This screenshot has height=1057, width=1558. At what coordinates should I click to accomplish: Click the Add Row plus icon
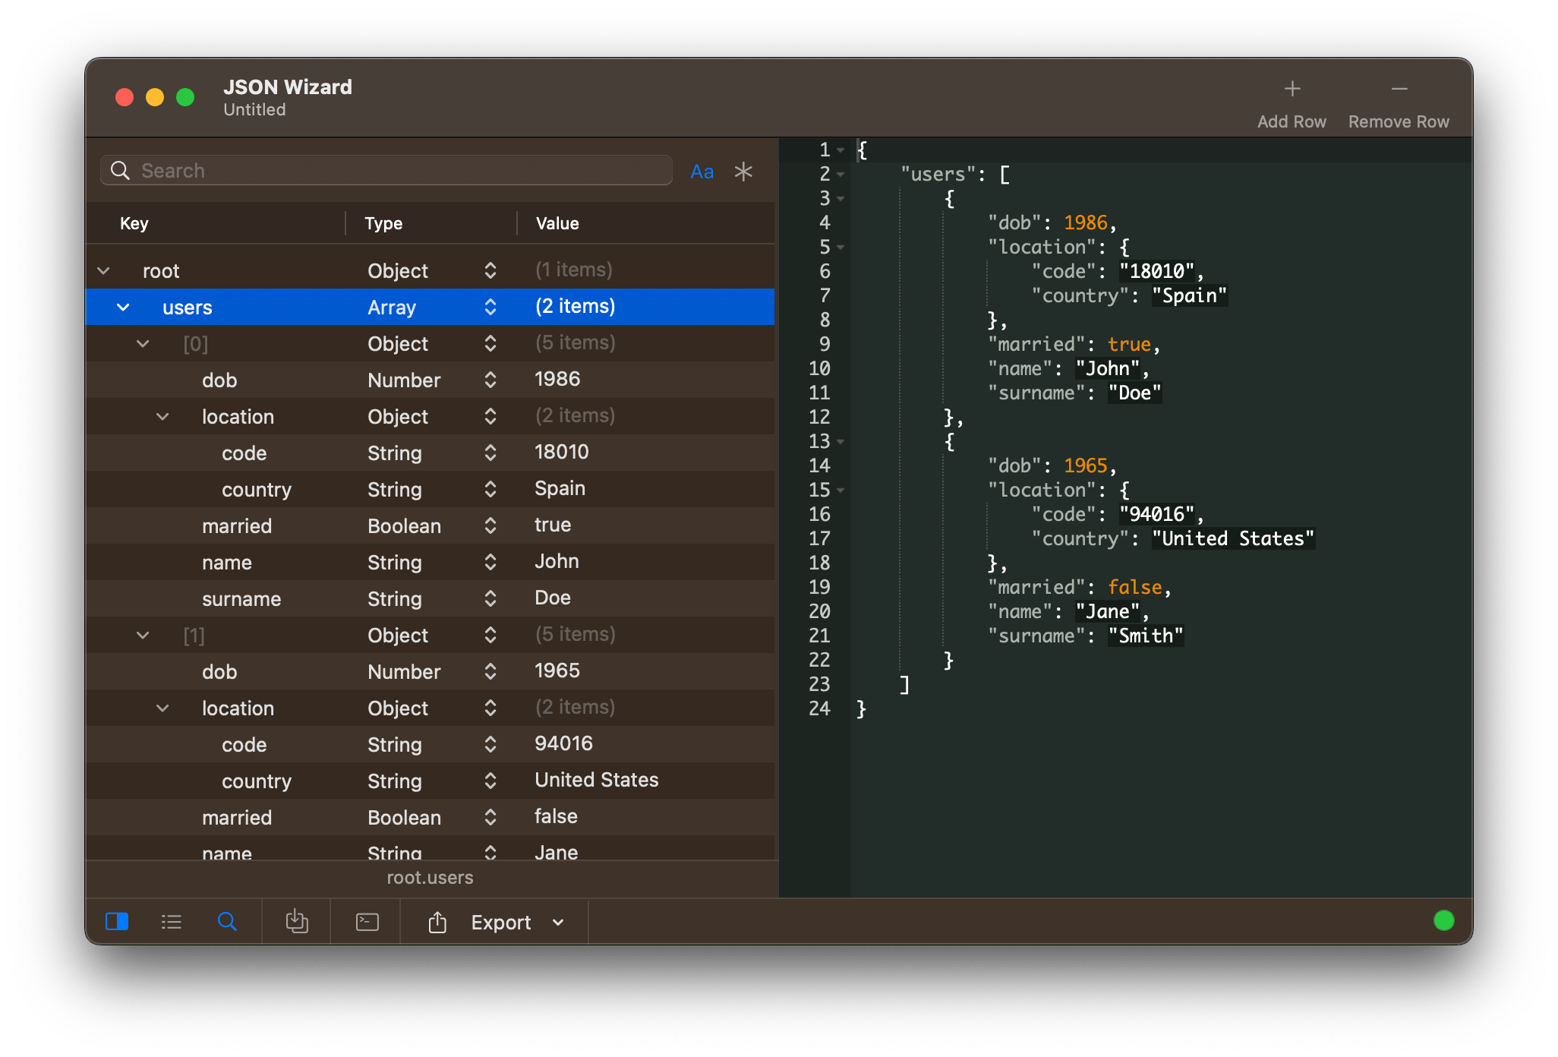pyautogui.click(x=1291, y=90)
